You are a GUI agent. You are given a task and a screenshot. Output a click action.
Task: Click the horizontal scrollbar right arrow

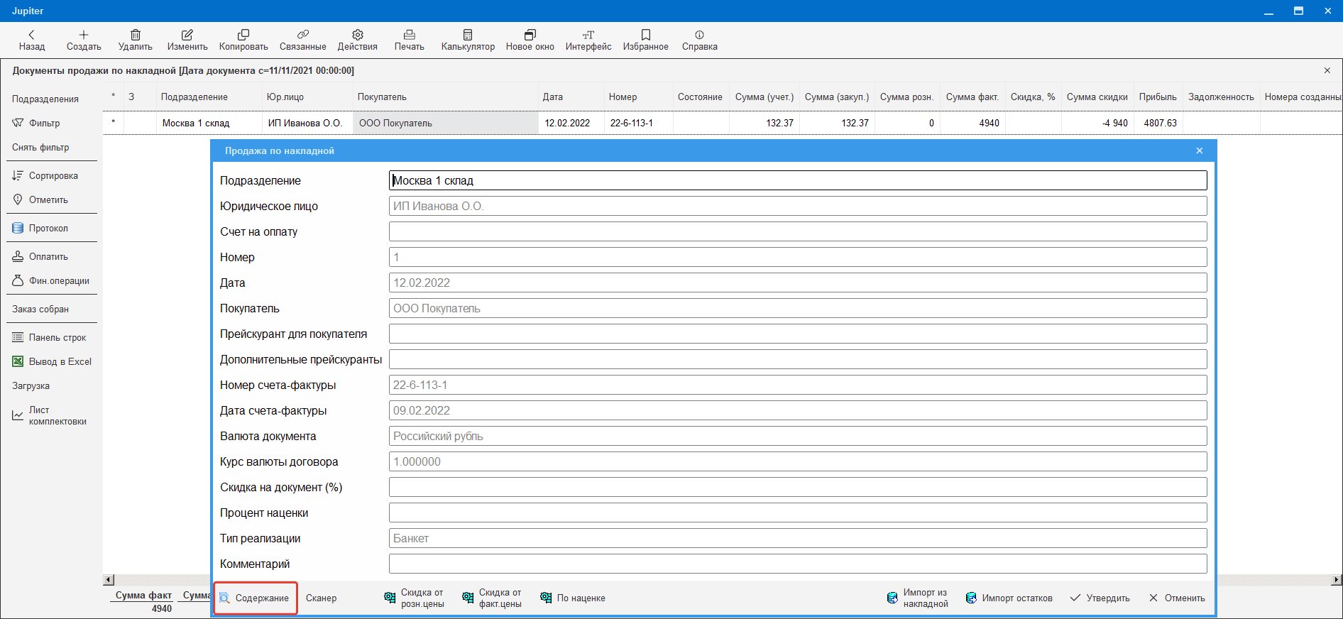point(1337,580)
